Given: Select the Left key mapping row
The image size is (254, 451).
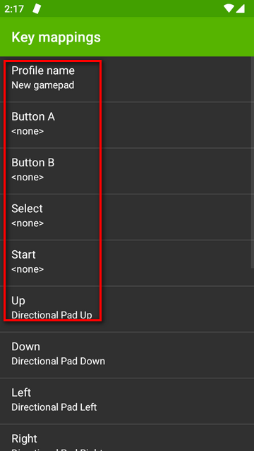Looking at the screenshot, I should click(x=127, y=401).
